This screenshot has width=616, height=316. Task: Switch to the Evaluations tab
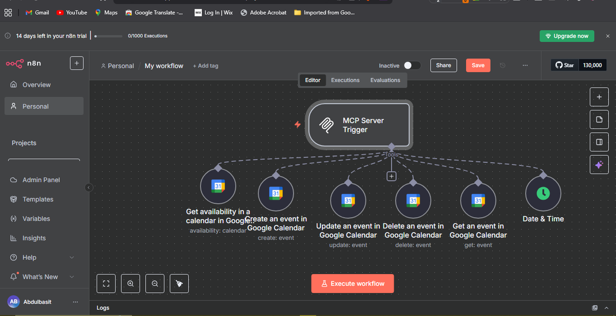point(385,80)
